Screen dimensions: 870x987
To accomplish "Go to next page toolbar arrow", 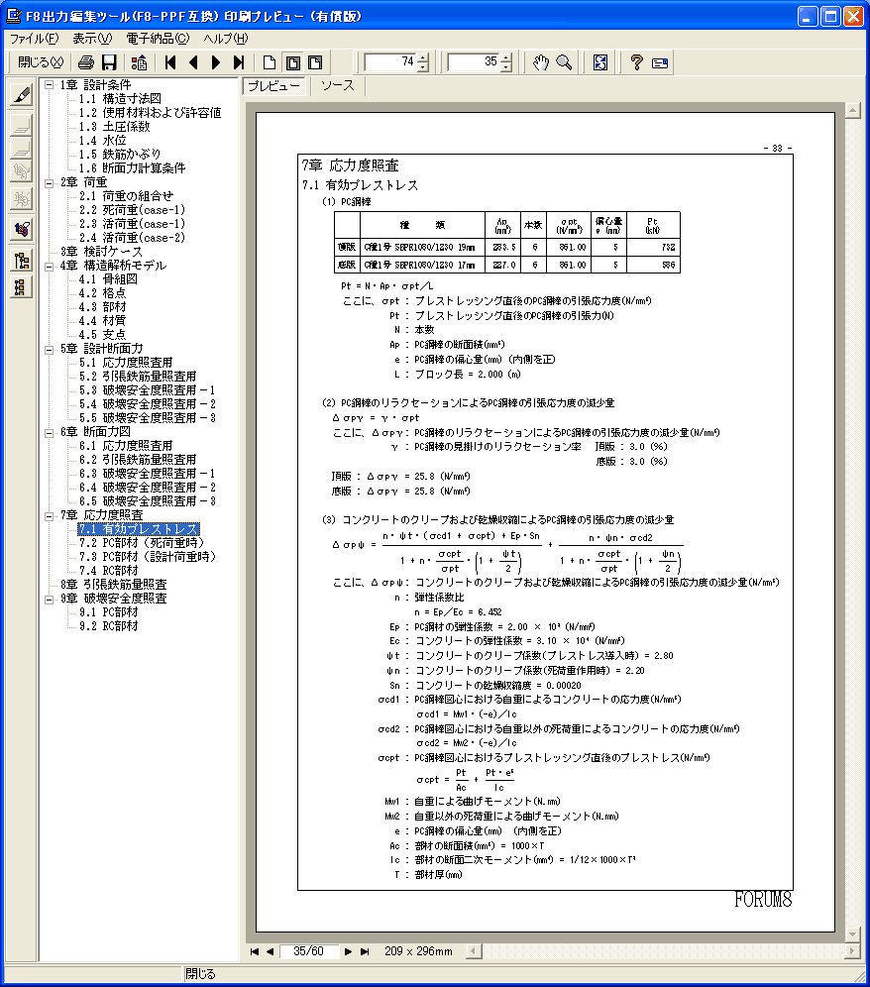I will point(216,62).
